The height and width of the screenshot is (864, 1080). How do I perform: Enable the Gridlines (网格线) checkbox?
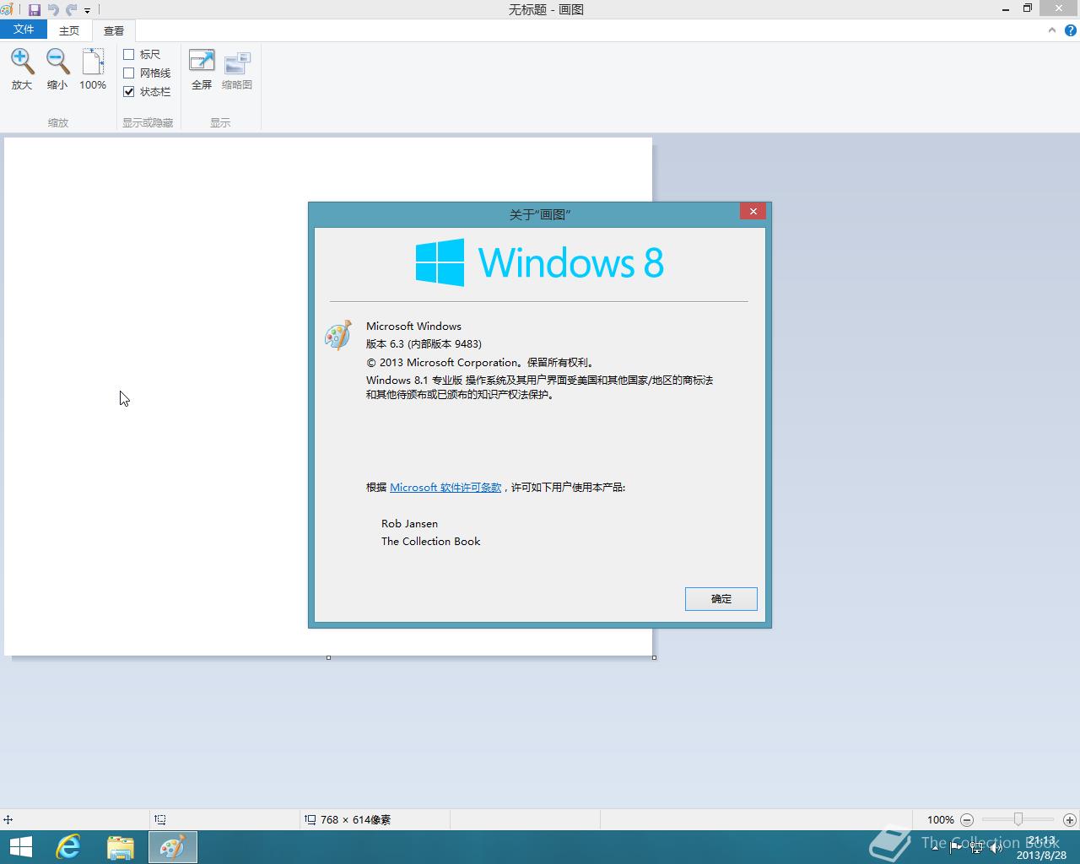point(129,73)
